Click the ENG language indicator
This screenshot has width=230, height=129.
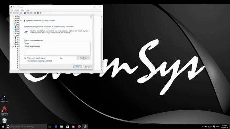pos(218,126)
